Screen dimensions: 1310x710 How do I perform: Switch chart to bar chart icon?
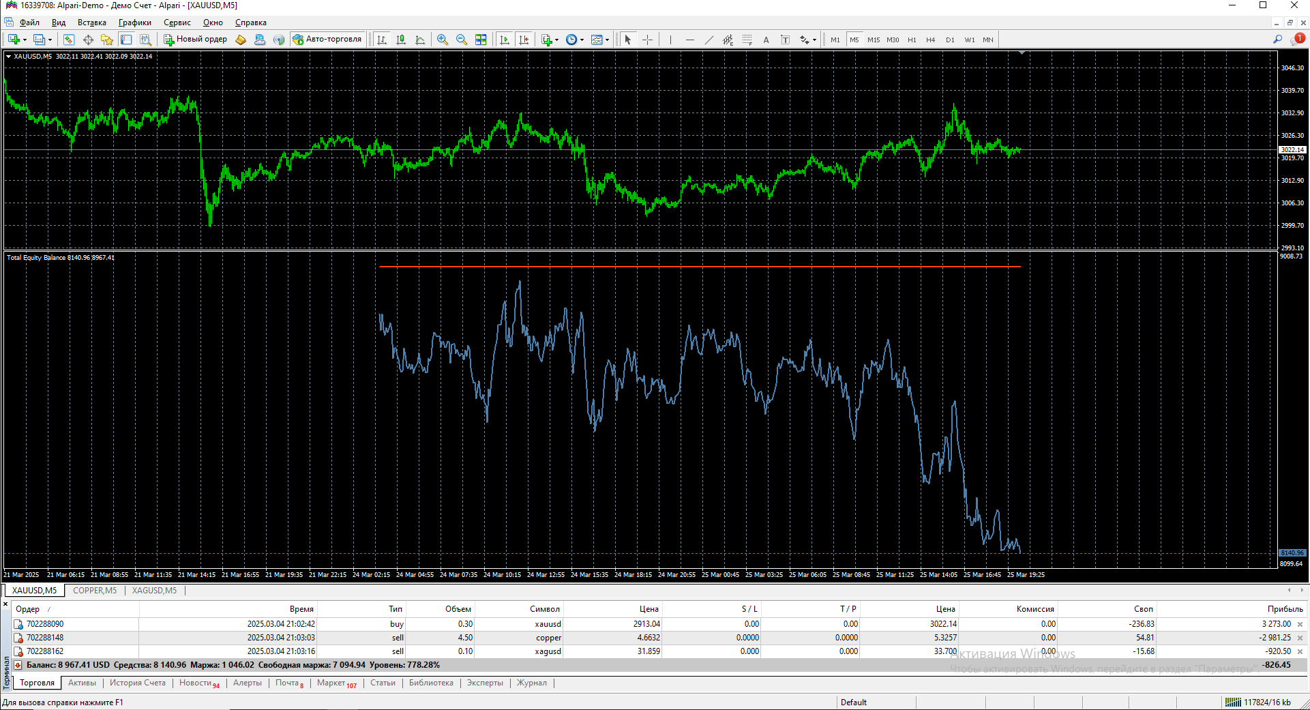click(382, 40)
